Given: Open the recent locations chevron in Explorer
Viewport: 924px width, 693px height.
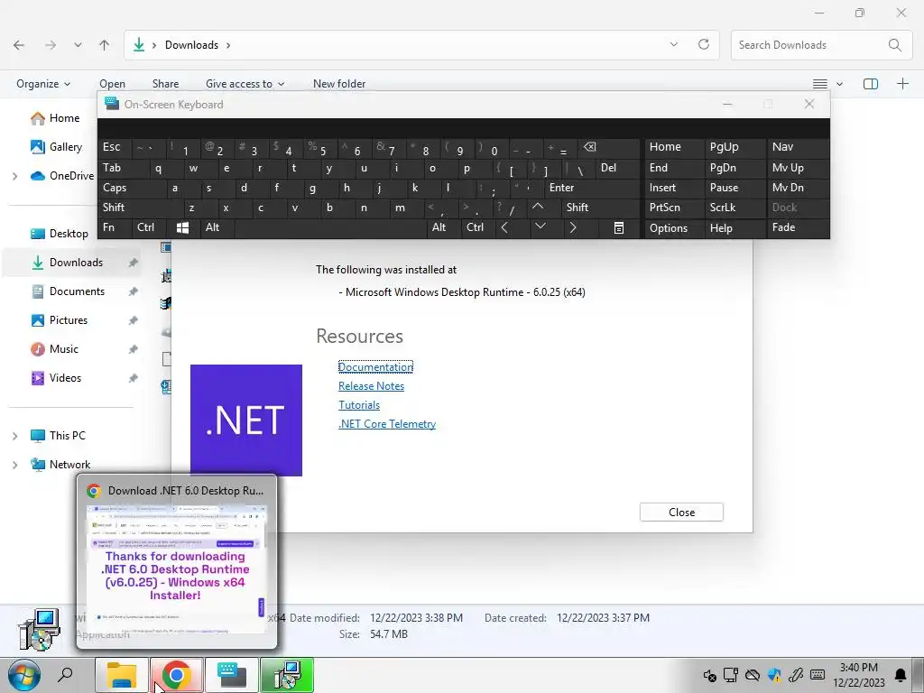Looking at the screenshot, I should (78, 45).
